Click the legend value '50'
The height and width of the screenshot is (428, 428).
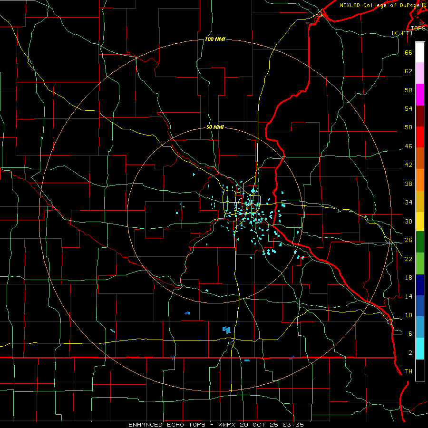tap(409, 127)
